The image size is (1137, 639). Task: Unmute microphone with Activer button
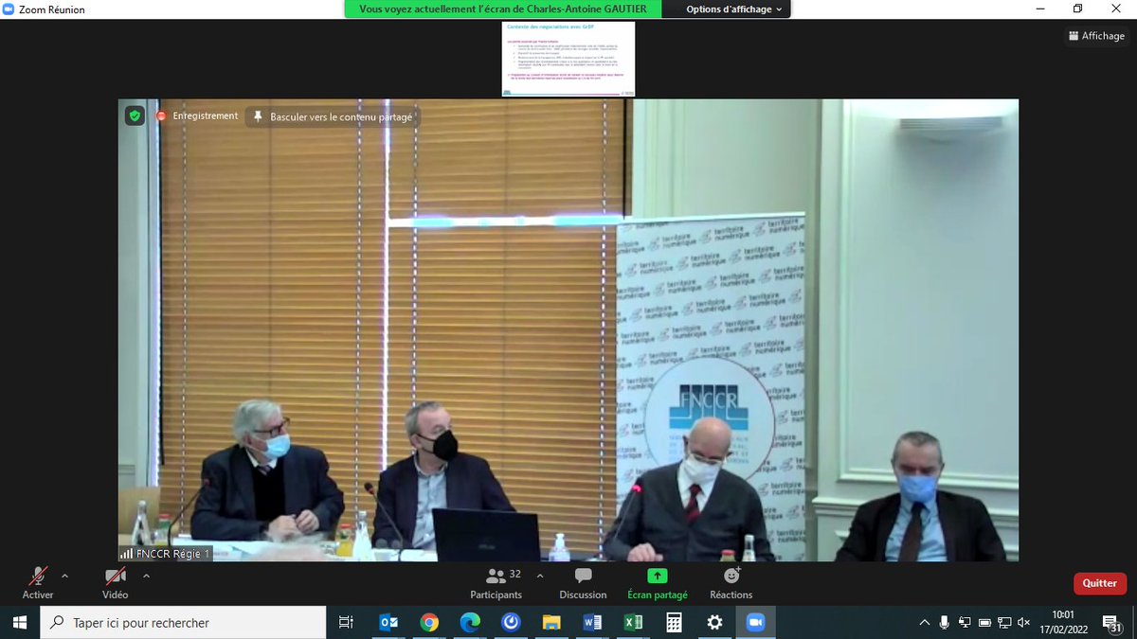(x=38, y=582)
